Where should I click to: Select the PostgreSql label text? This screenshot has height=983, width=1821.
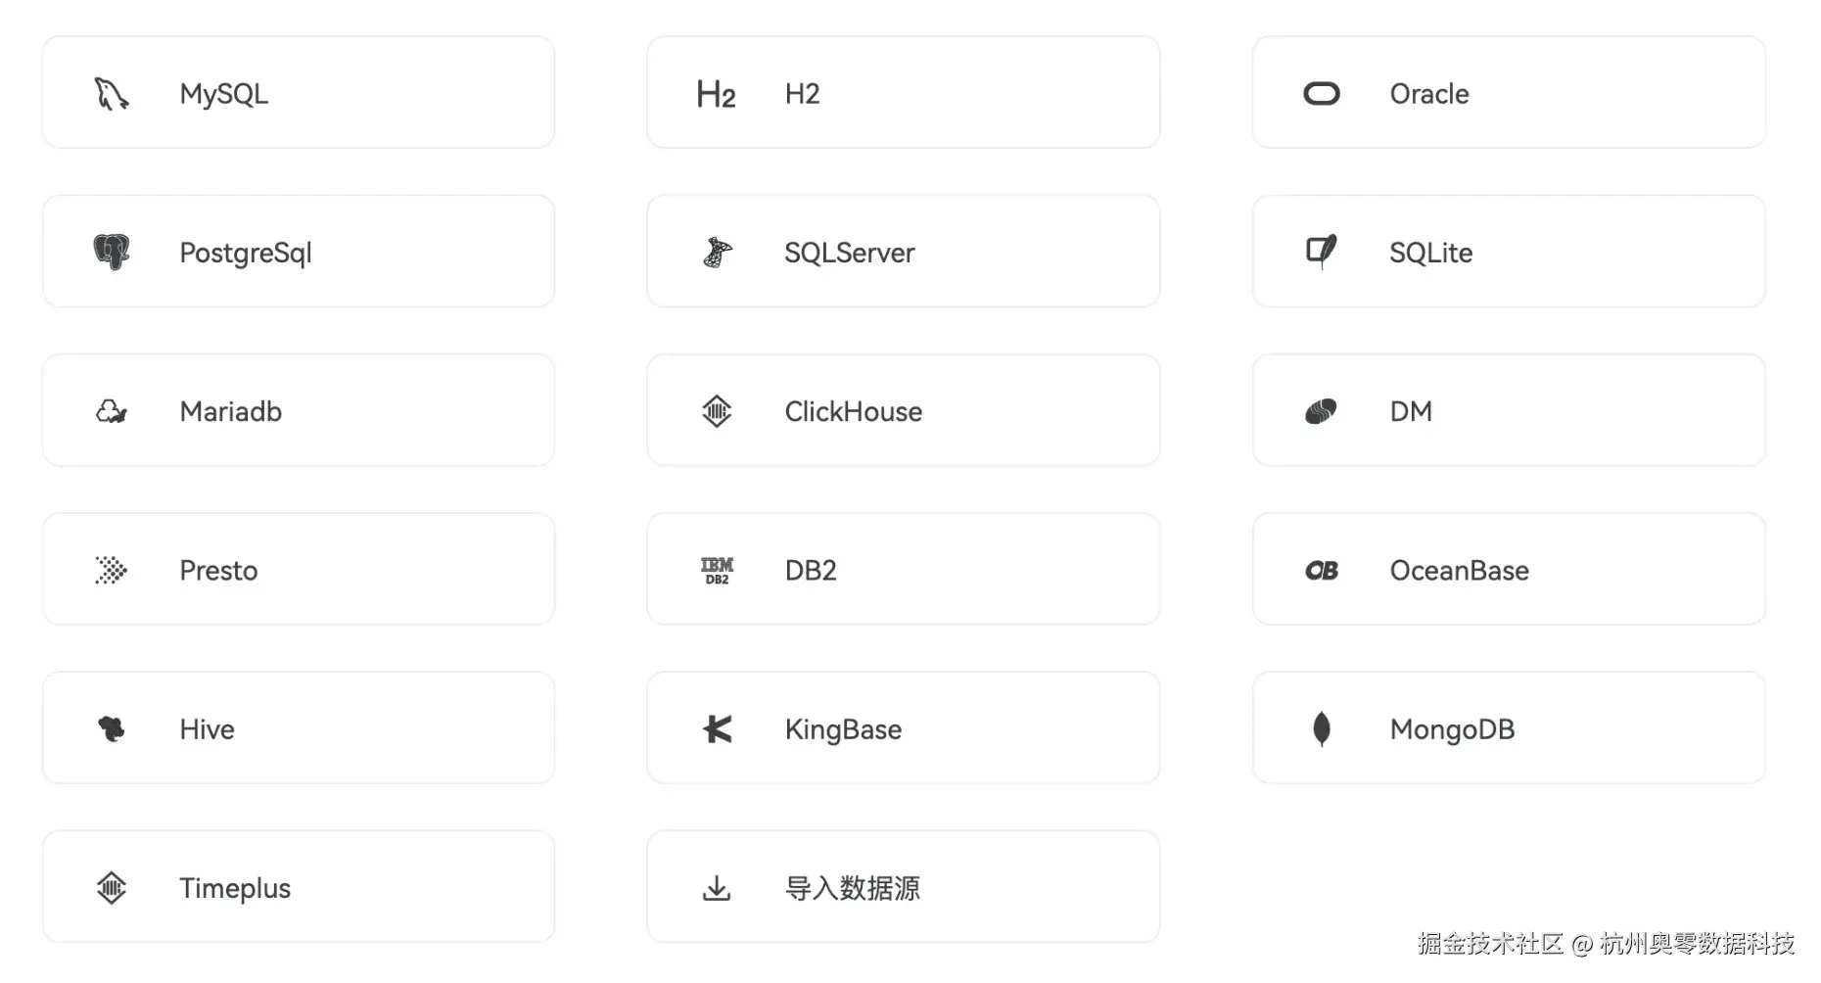click(246, 254)
